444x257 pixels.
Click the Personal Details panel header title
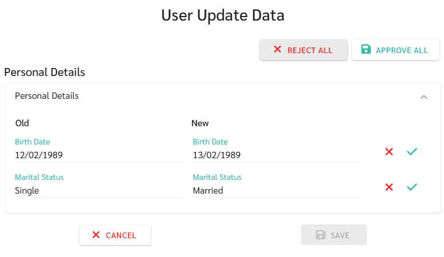point(47,96)
